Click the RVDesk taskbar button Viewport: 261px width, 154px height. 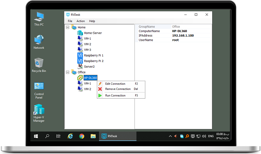click(x=116, y=136)
